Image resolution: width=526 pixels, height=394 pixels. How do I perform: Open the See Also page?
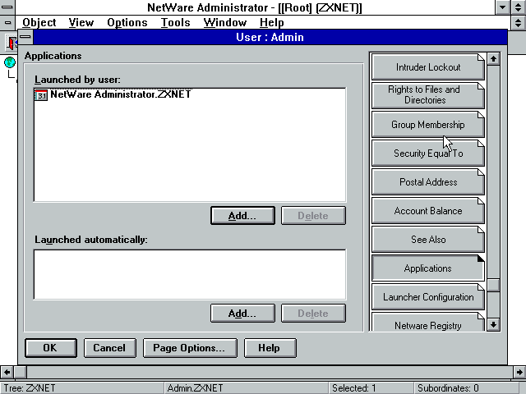click(x=428, y=240)
